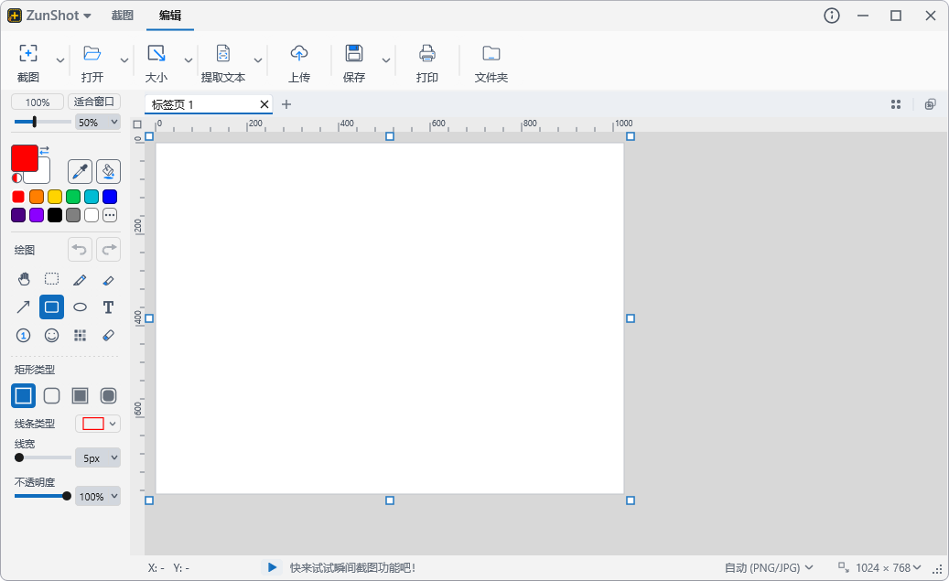
Task: Toggle the tab grid view icon
Action: click(896, 104)
